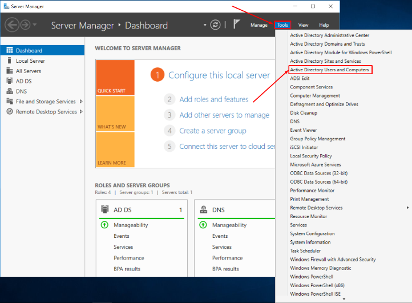412x303 pixels.
Task: Select All Servers icon in sidebar
Action: pyautogui.click(x=10, y=71)
